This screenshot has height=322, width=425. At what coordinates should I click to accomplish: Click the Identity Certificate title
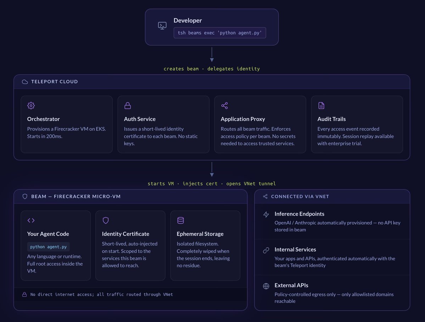(x=125, y=234)
